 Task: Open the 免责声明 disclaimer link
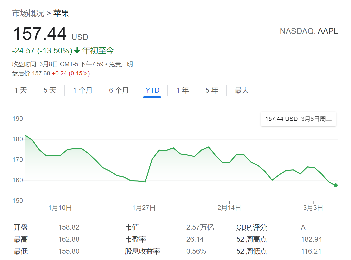[x=121, y=64]
